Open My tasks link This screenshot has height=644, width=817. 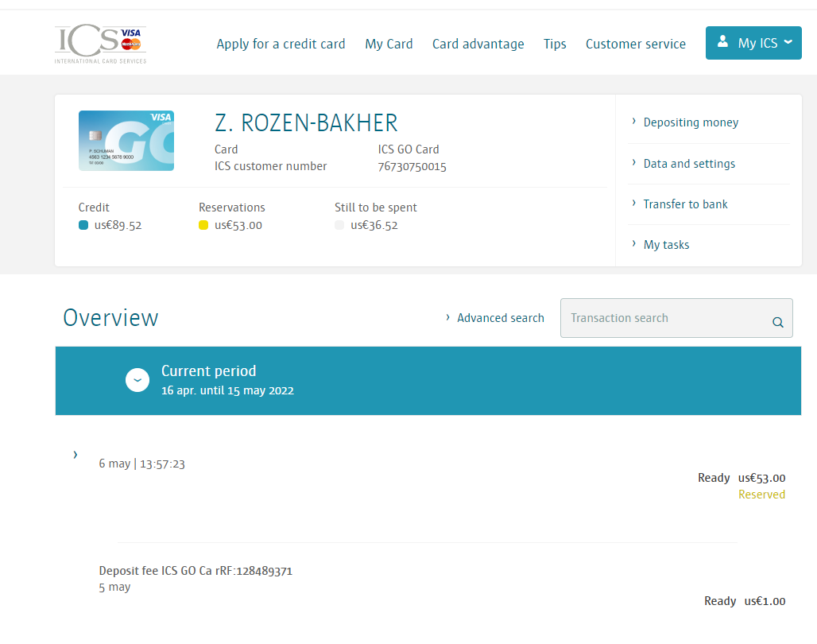point(666,245)
